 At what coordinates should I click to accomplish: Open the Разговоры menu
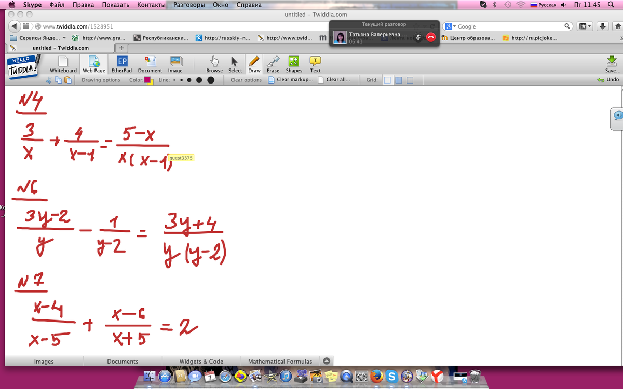(x=188, y=5)
